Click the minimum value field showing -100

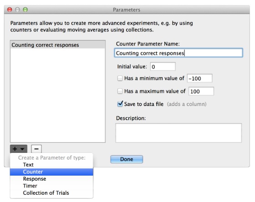199,78
